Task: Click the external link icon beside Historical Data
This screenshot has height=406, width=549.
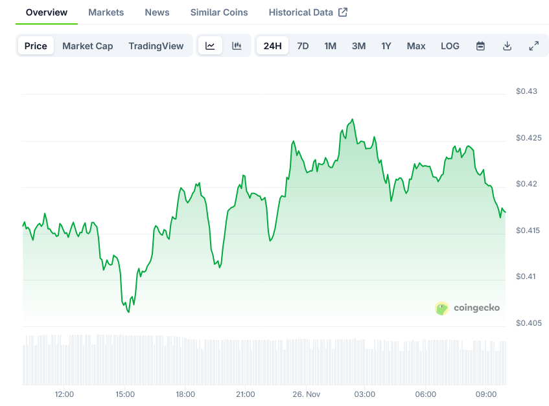Action: click(x=343, y=12)
